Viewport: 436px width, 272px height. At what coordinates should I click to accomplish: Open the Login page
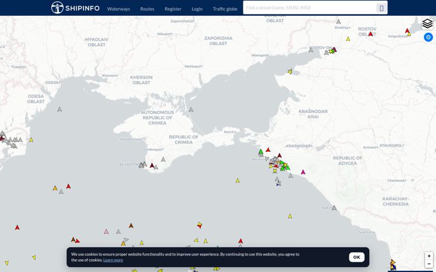[x=197, y=9]
